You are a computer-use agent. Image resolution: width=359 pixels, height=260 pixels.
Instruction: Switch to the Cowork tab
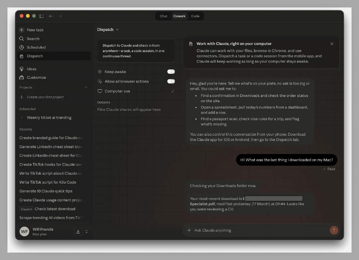179,16
